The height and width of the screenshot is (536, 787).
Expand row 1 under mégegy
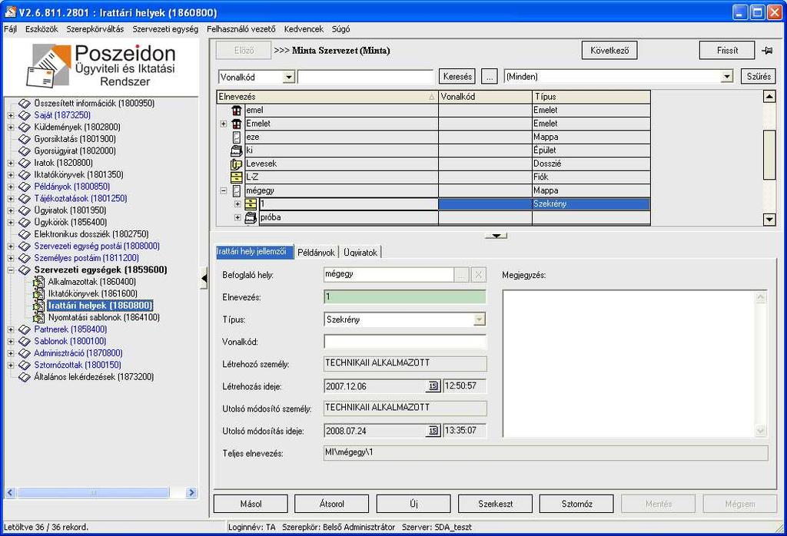pos(238,204)
